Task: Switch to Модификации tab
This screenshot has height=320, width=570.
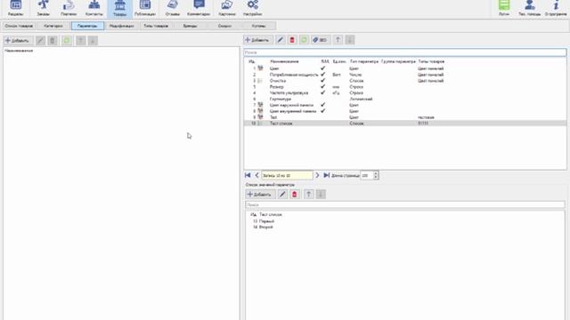Action: click(121, 26)
